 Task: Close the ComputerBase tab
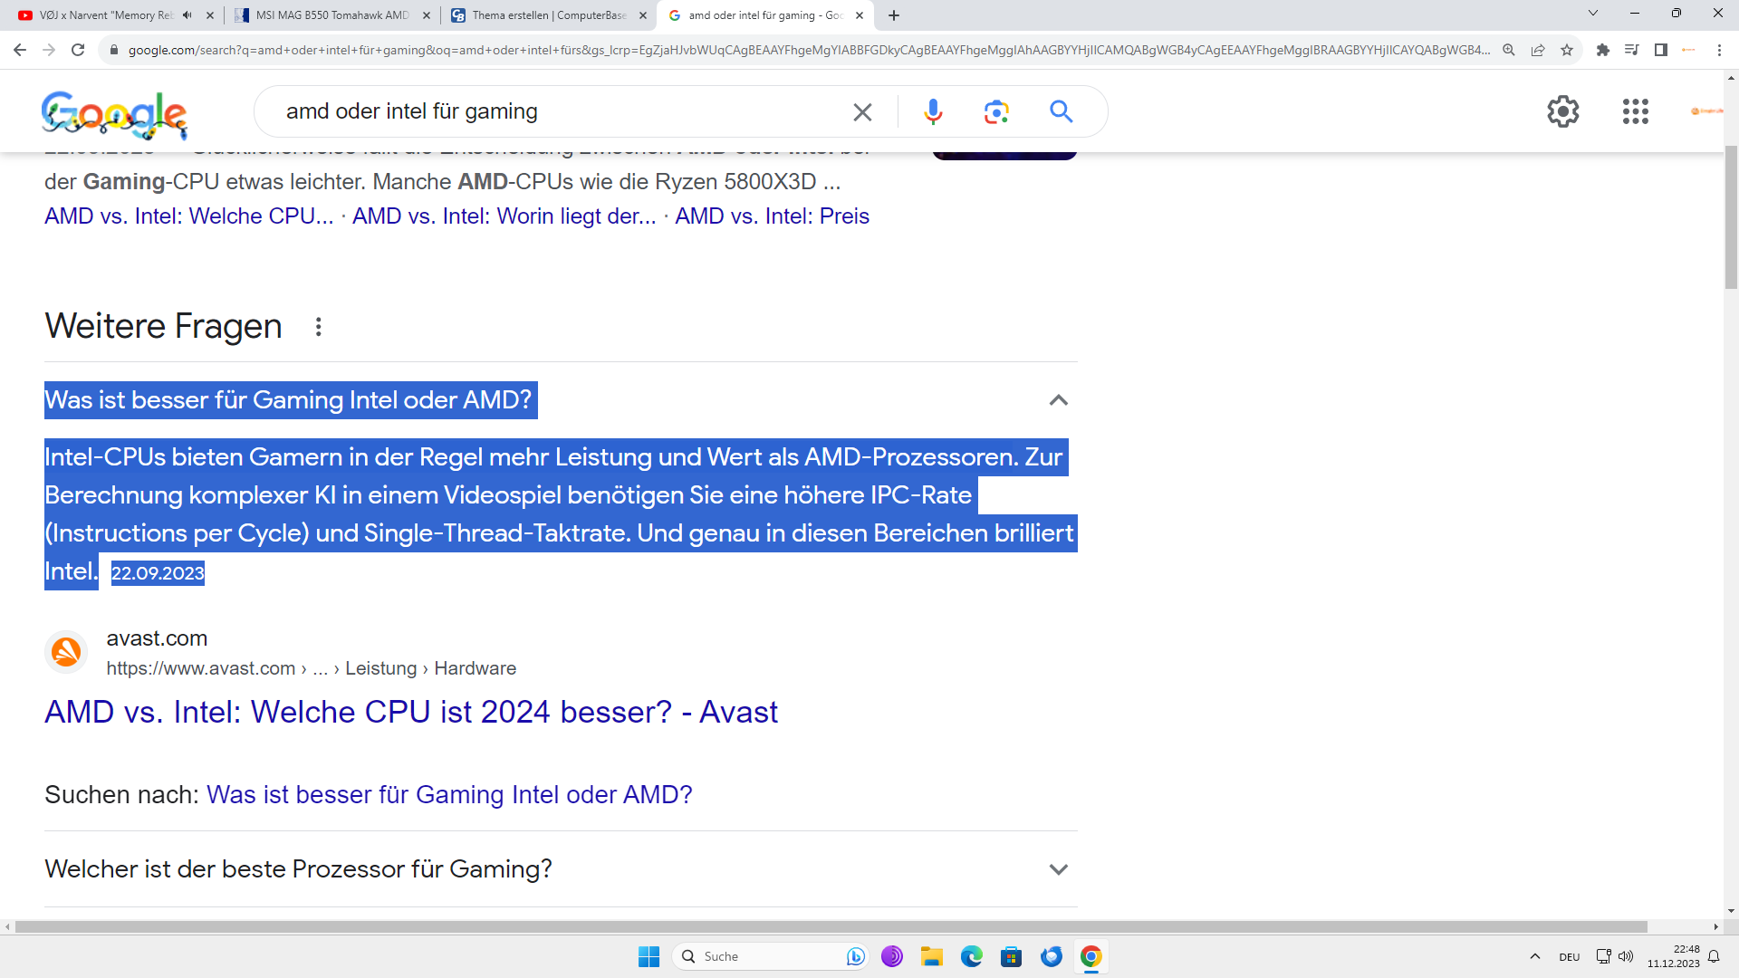pos(643,15)
